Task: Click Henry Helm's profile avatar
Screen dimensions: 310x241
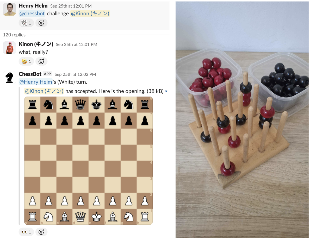Action: 9,9
